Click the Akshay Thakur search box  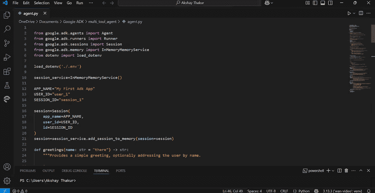(x=190, y=3)
